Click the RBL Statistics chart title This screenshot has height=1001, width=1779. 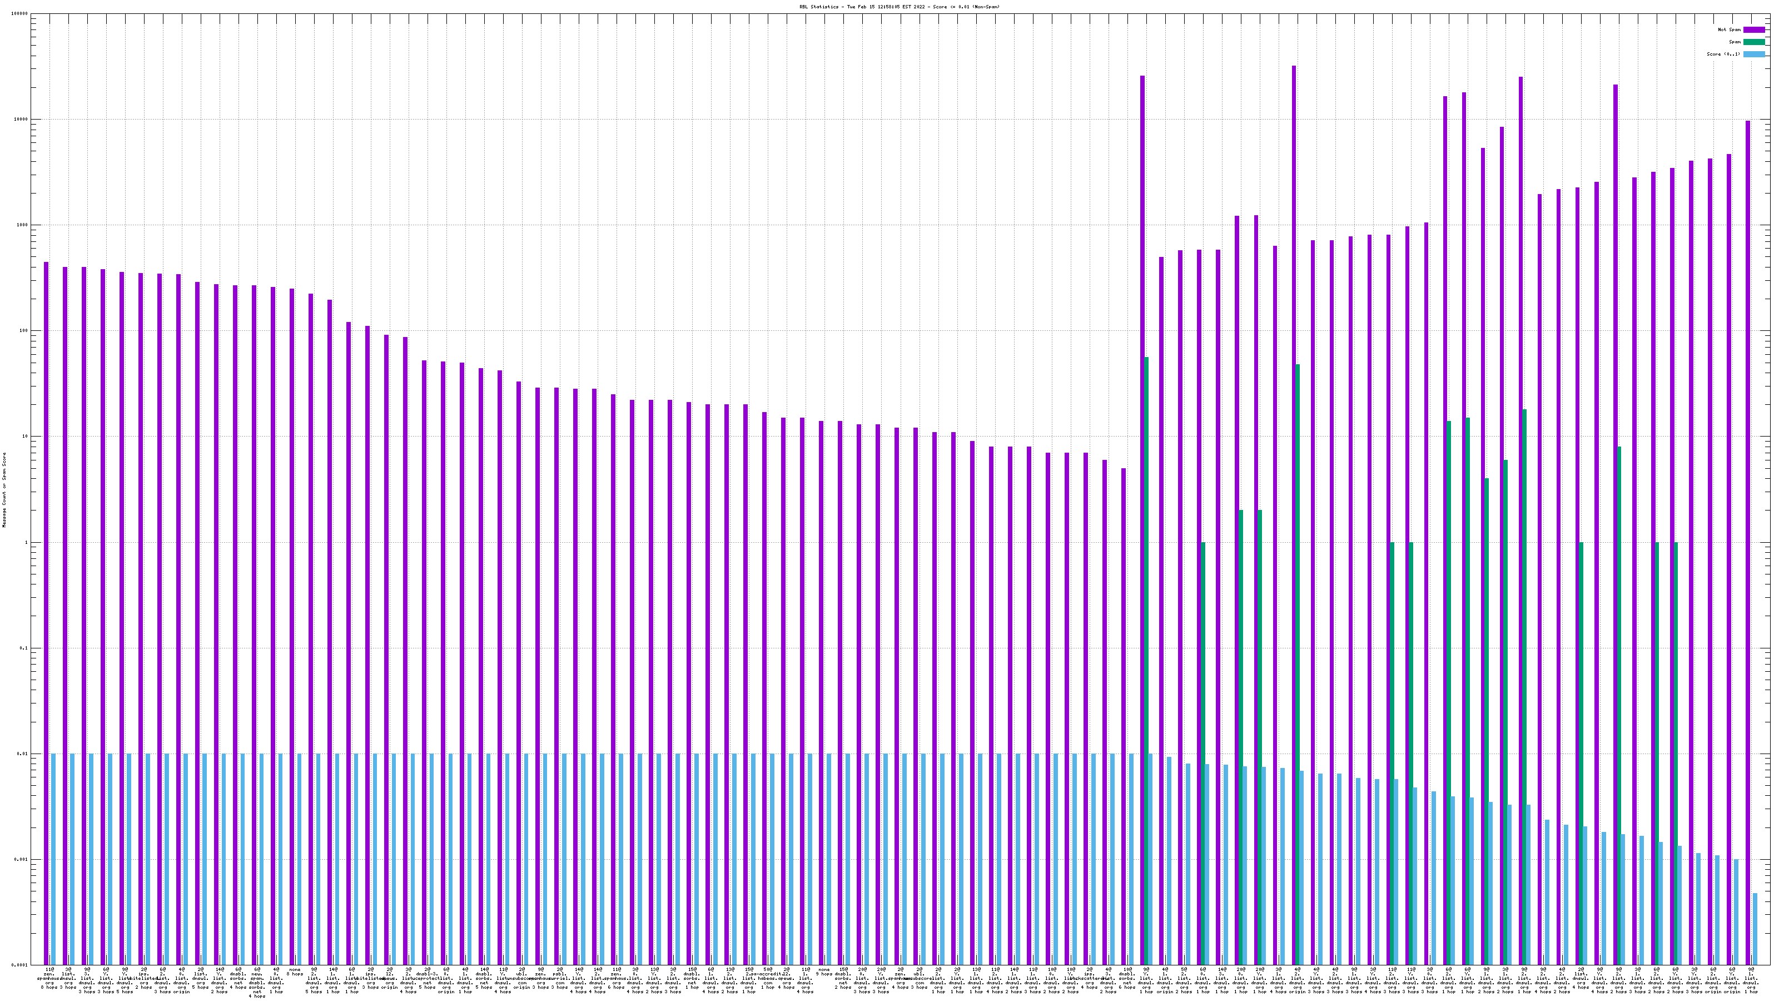(x=899, y=7)
